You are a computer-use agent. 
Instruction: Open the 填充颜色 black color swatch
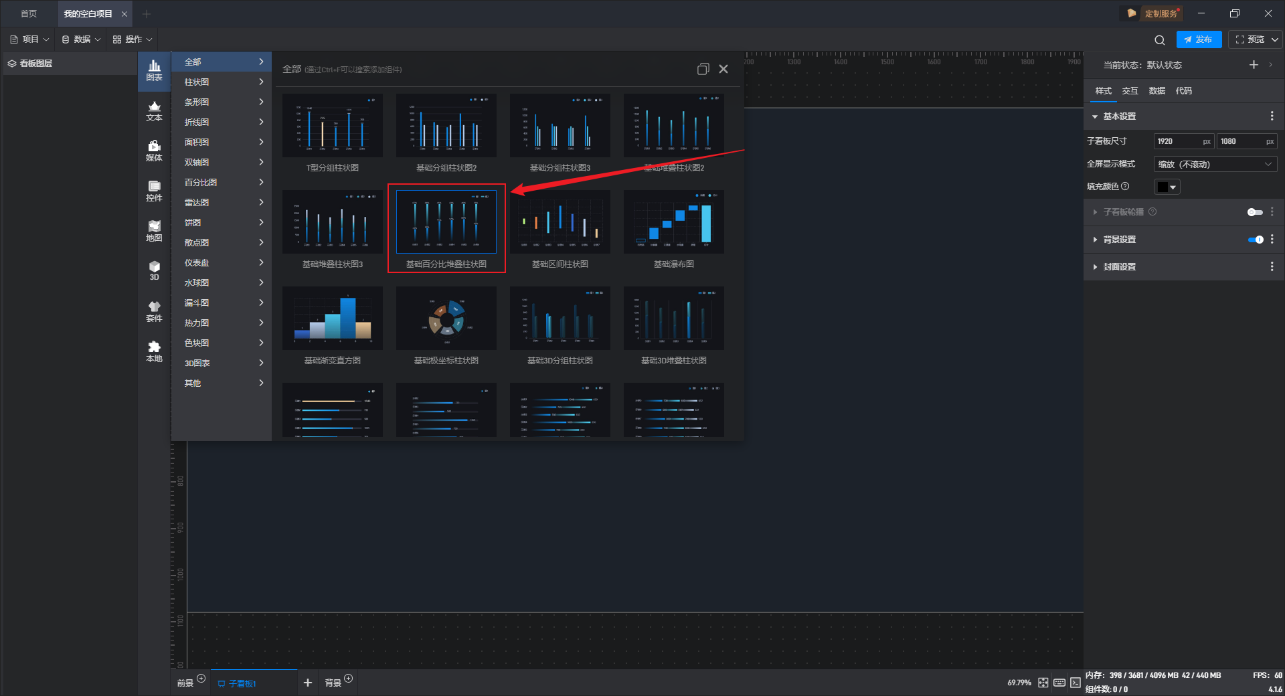pos(1166,187)
